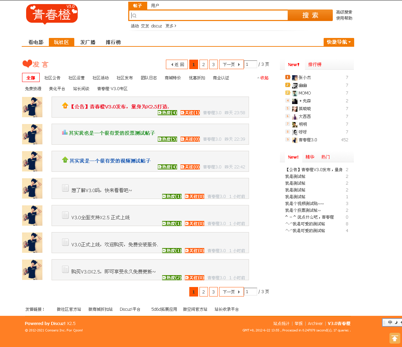
Task: Click +先森's avatar in the ranking list
Action: click(x=295, y=101)
